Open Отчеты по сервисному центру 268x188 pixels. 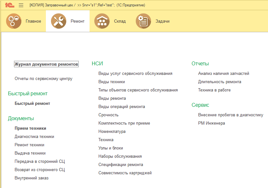point(43,79)
